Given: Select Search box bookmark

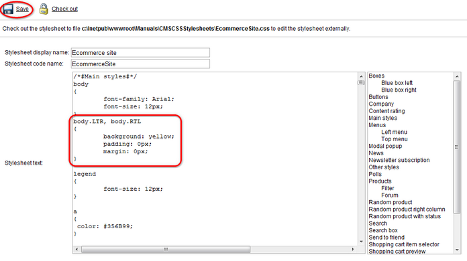Looking at the screenshot, I should coord(383,230).
